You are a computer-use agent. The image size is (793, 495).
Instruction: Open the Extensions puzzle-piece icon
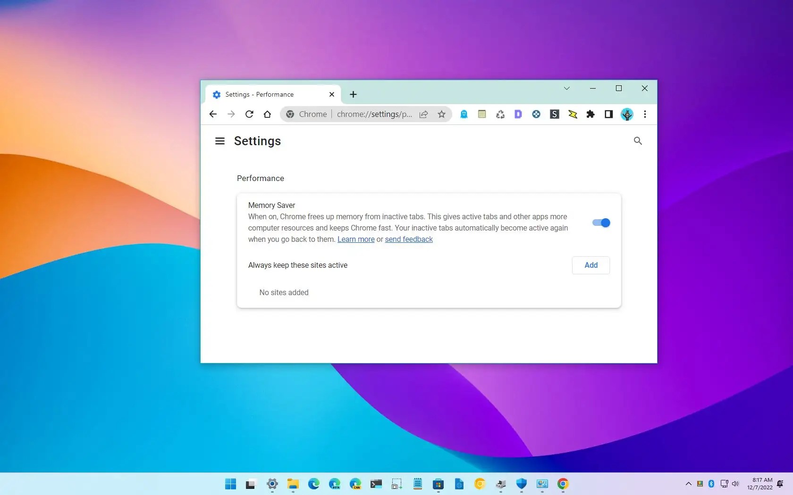591,114
